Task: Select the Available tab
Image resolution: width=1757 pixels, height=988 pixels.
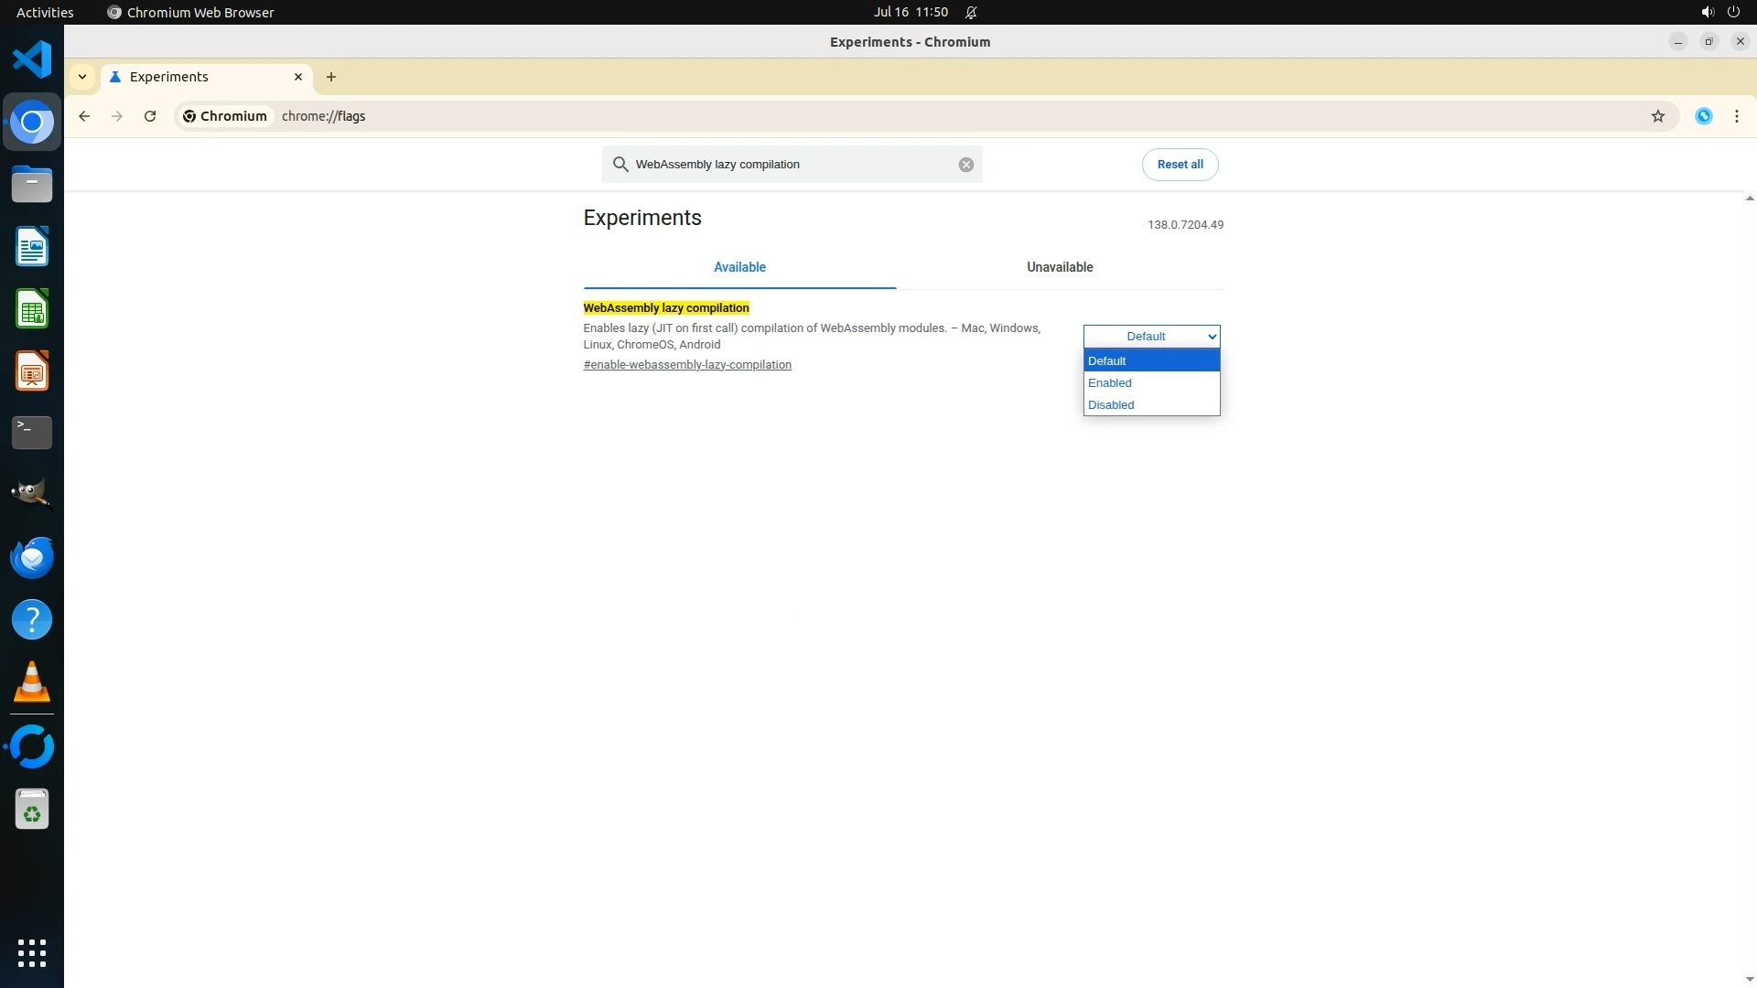Action: click(x=739, y=267)
